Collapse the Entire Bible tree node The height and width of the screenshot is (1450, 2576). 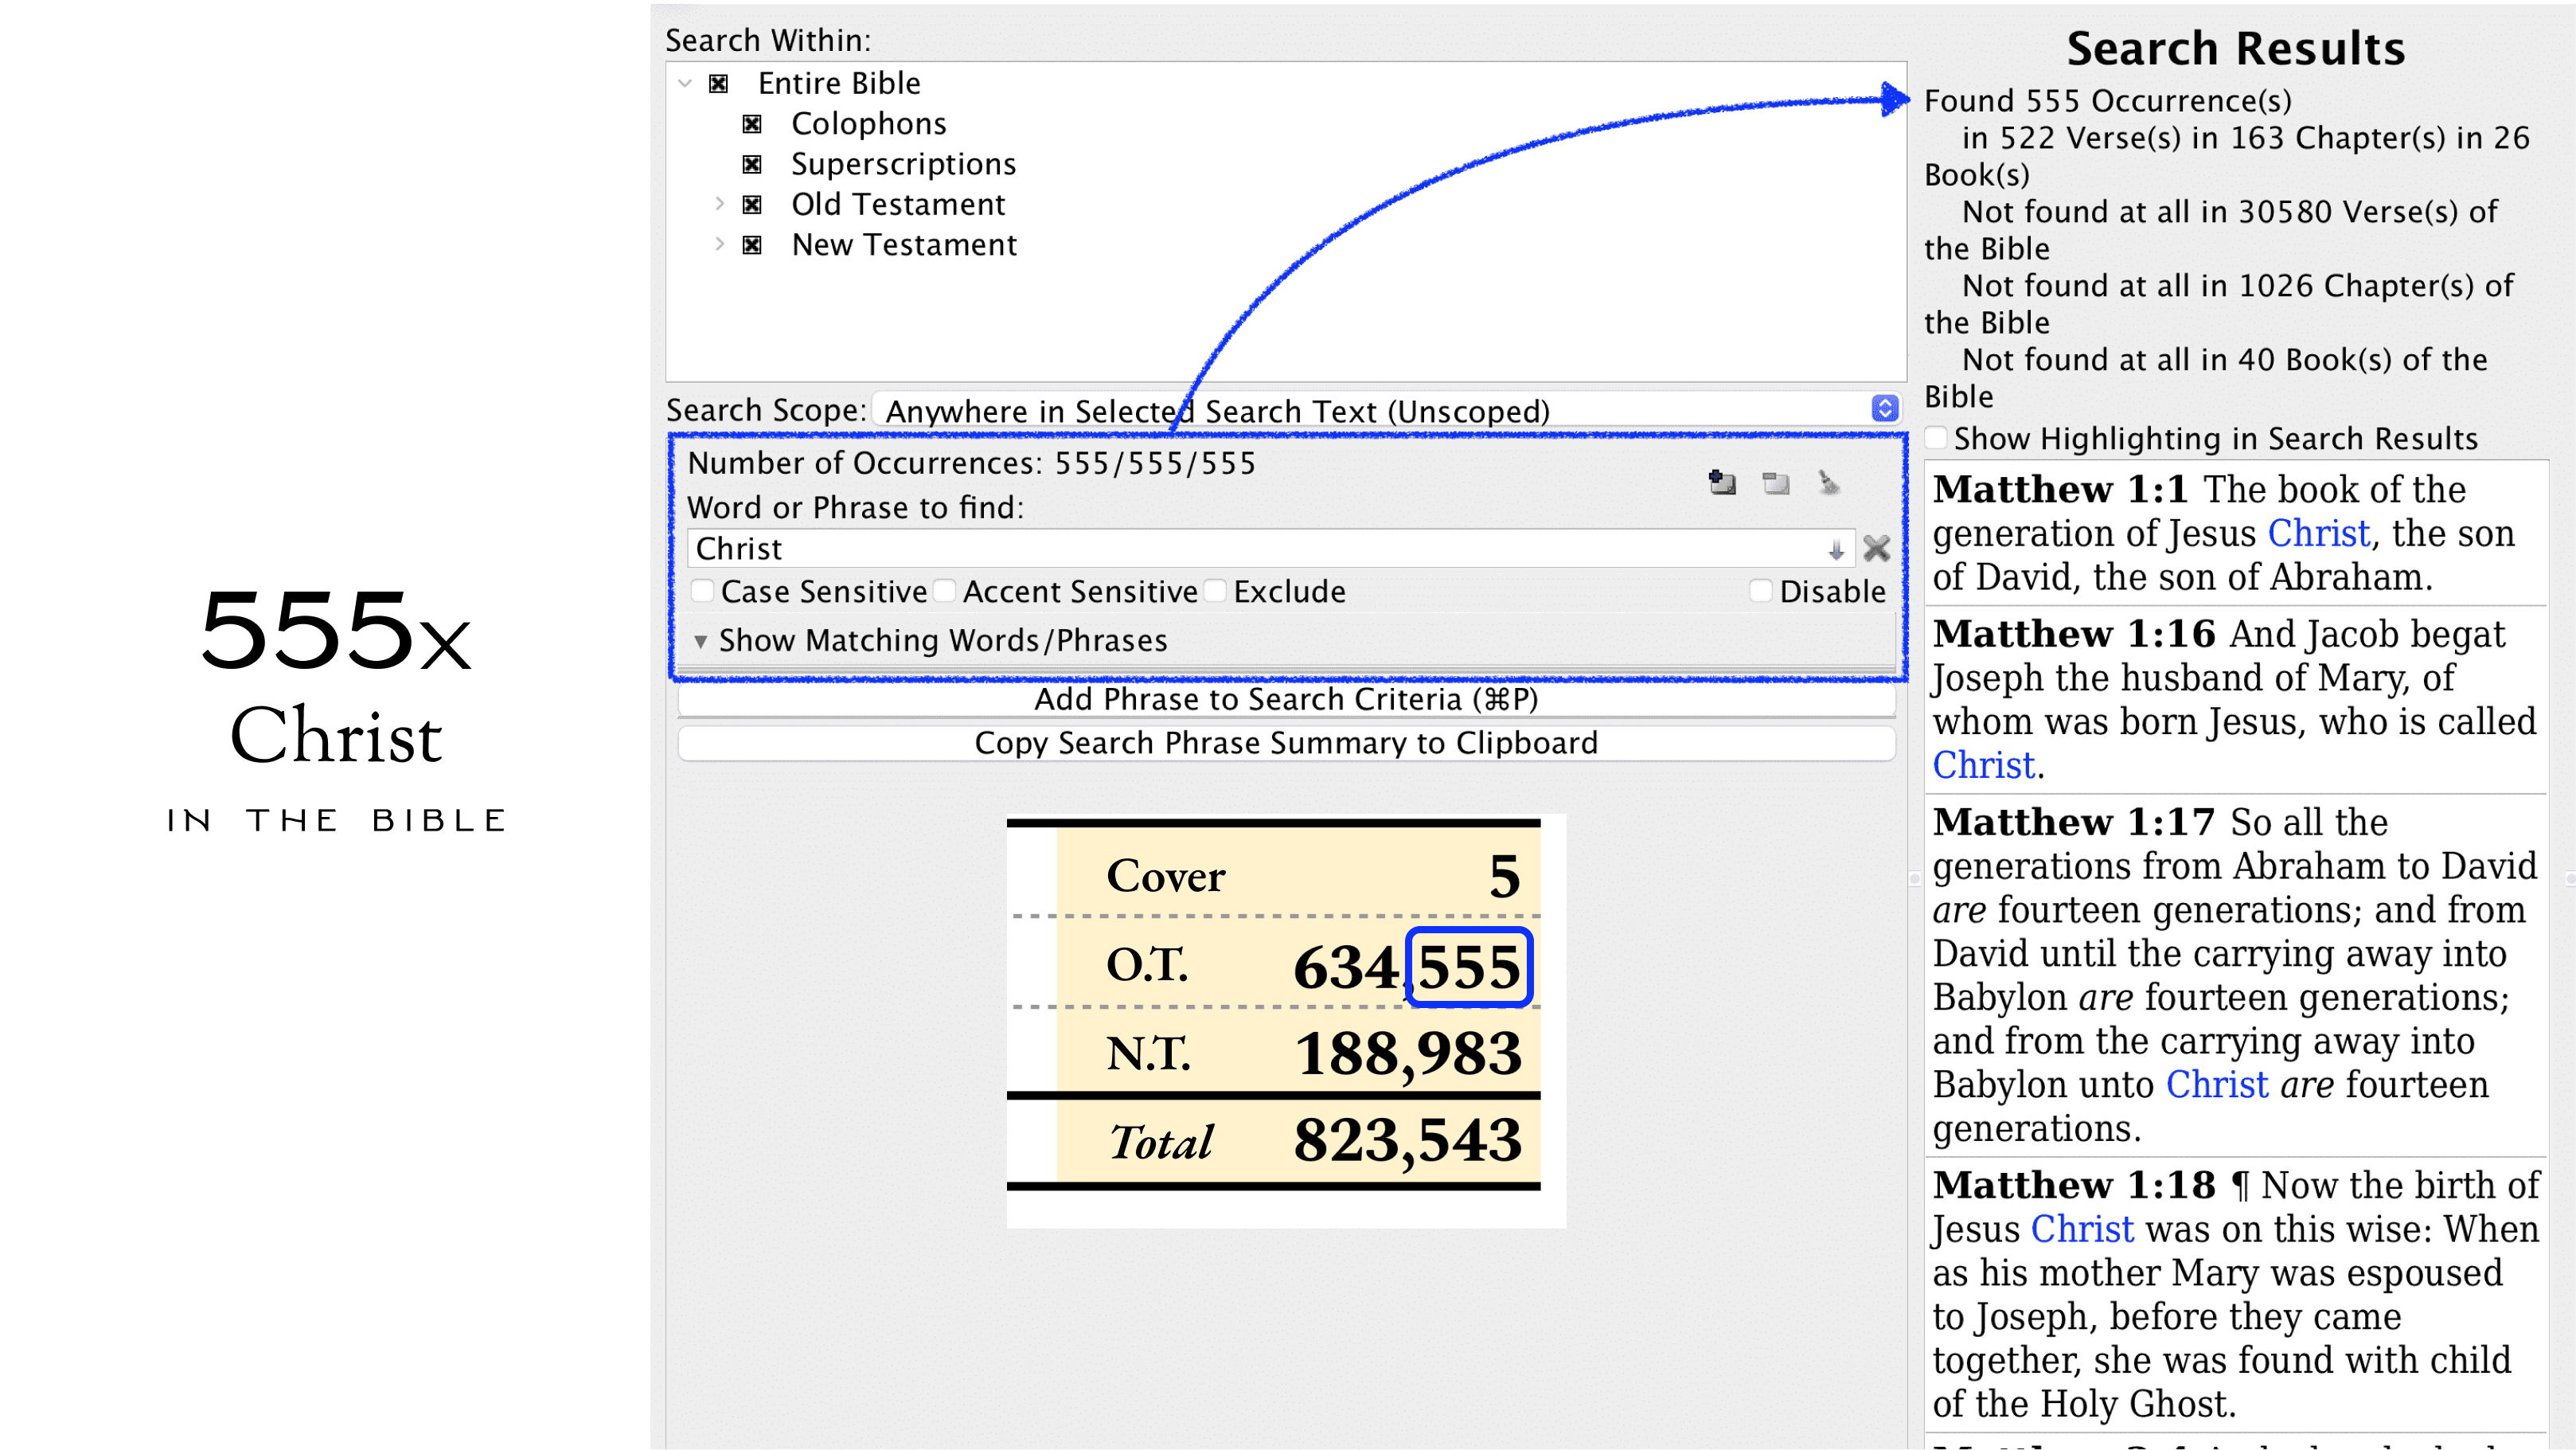point(685,83)
